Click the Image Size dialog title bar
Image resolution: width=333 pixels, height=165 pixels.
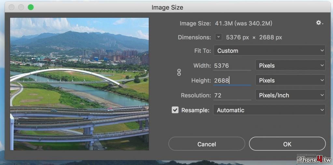click(167, 7)
